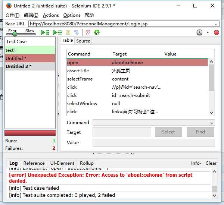Switch to the Log tab

[x=13, y=163]
